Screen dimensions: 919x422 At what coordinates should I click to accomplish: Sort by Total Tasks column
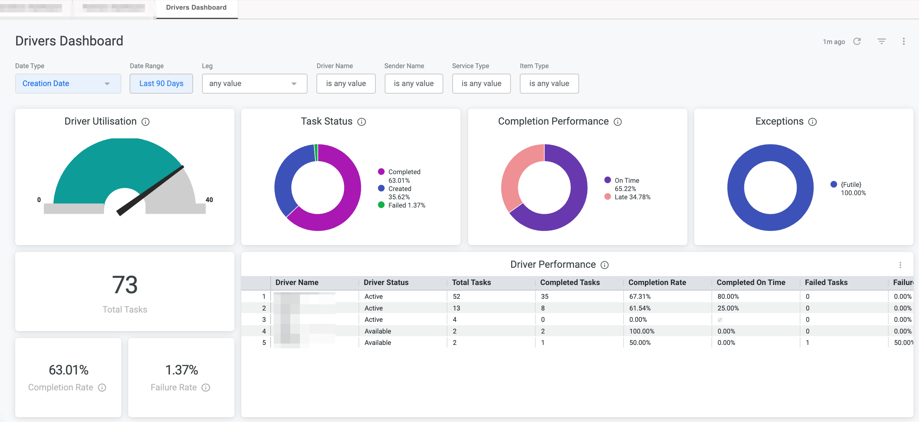click(x=471, y=282)
